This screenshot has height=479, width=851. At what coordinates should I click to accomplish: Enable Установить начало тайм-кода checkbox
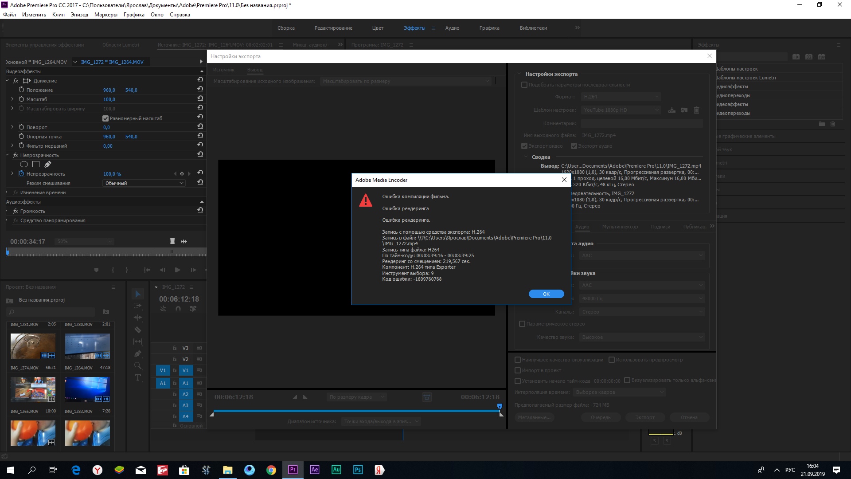pos(518,381)
